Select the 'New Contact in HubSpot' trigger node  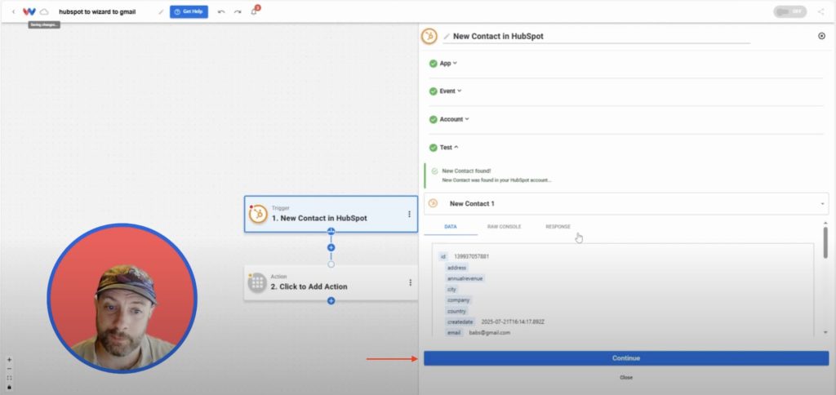331,214
